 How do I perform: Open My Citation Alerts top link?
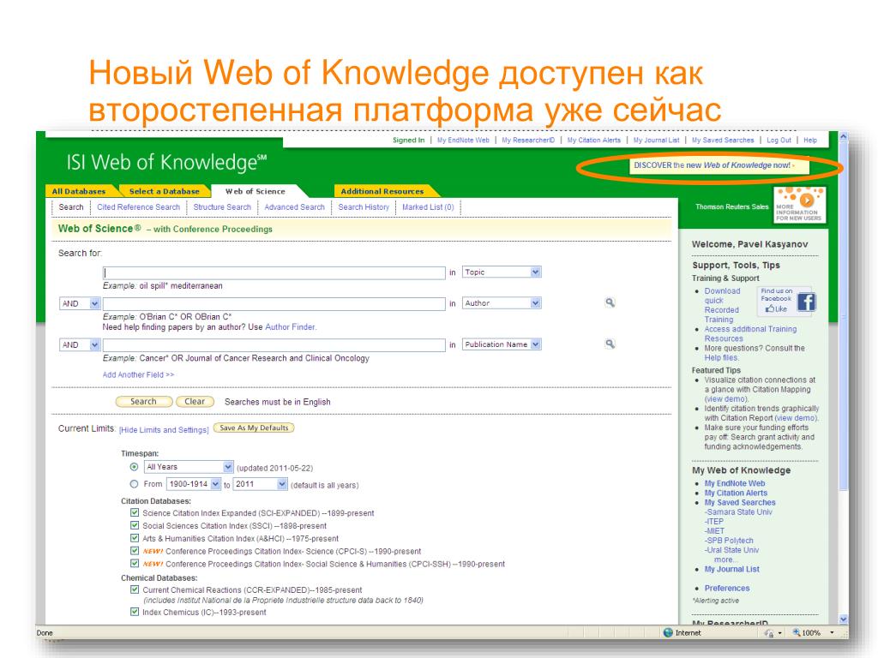click(593, 141)
